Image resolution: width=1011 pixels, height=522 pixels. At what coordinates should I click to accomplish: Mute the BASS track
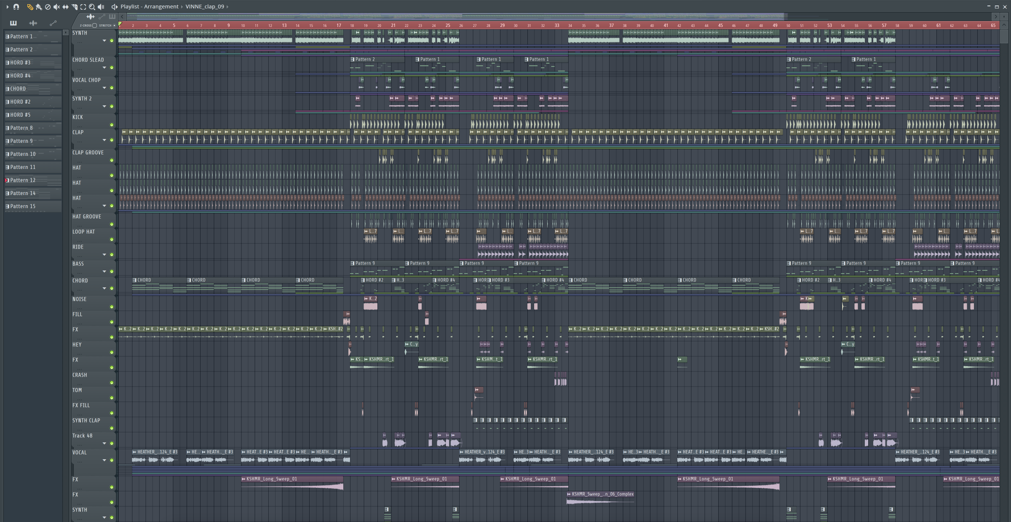click(112, 272)
